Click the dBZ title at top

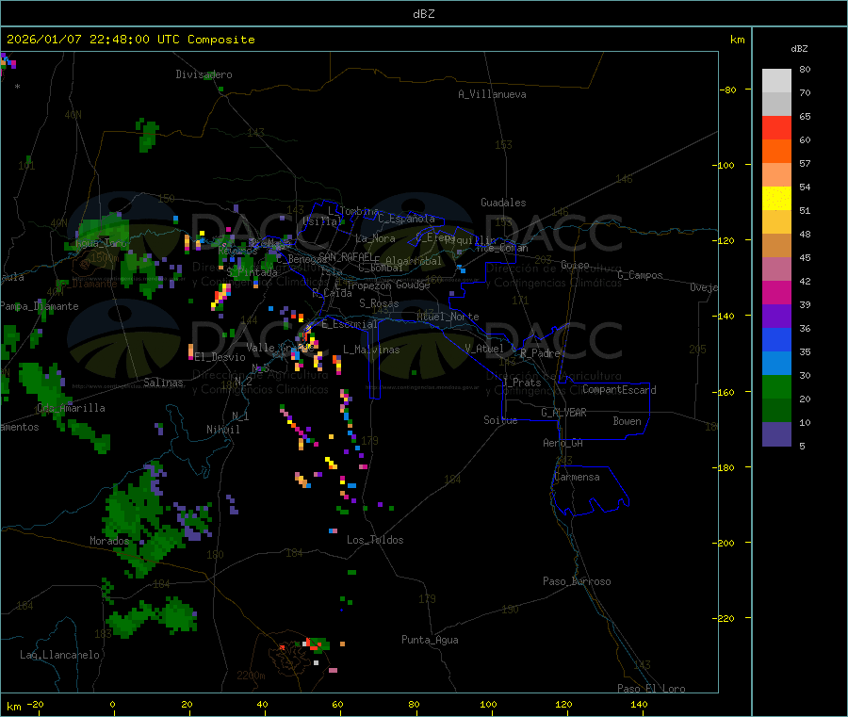point(423,14)
